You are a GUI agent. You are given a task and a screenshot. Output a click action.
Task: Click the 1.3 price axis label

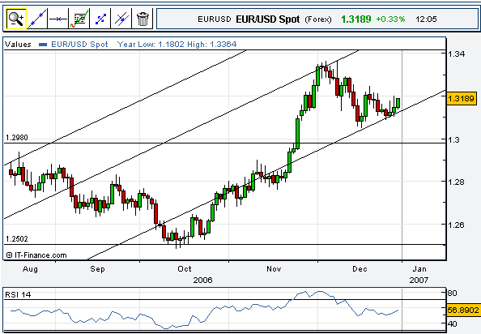point(454,140)
